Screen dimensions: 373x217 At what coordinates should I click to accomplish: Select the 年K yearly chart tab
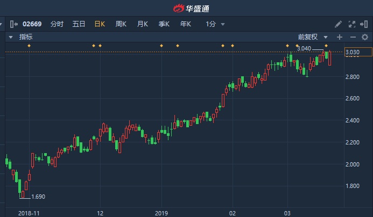point(186,24)
